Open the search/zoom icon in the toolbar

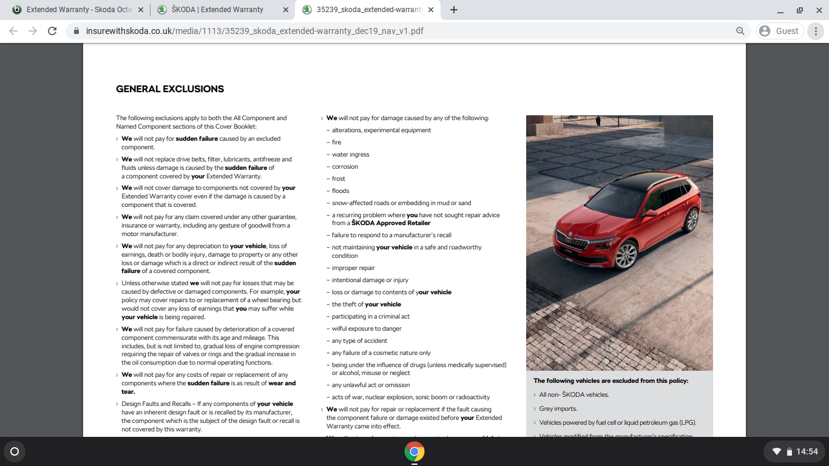(740, 30)
